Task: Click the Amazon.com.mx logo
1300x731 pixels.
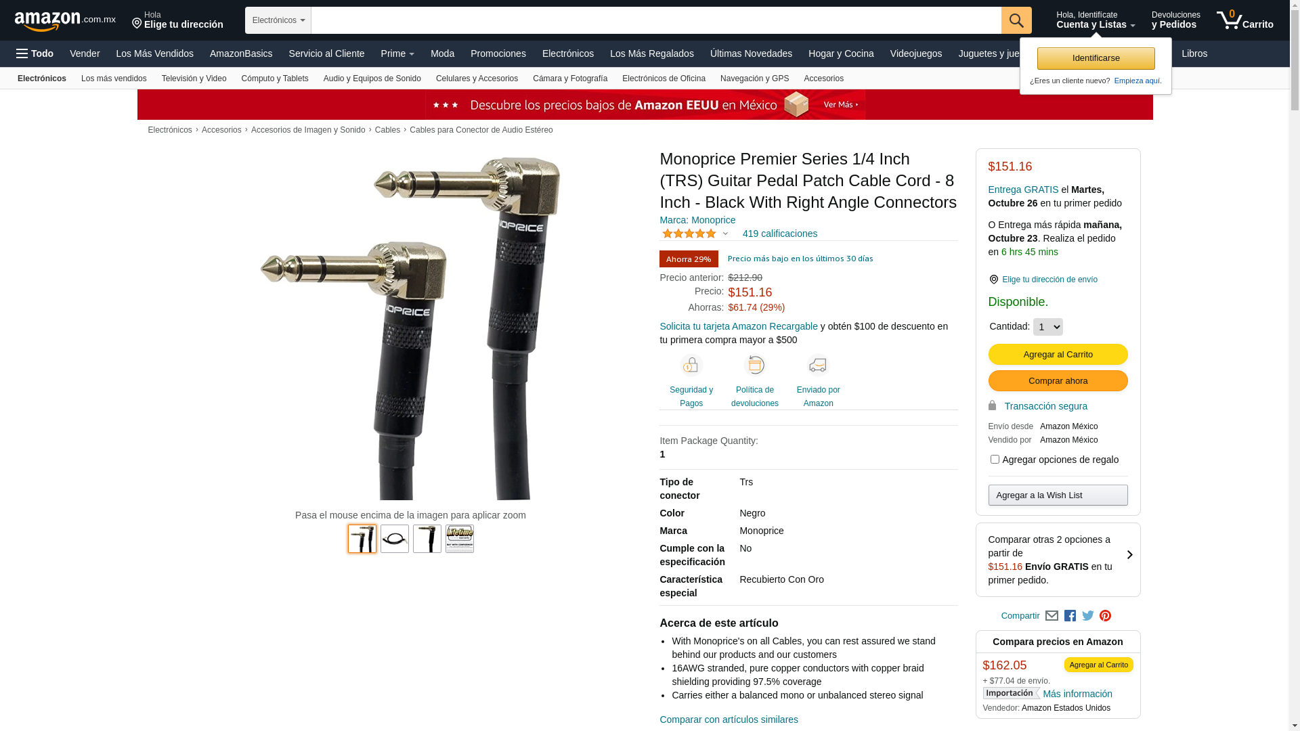Action: (x=65, y=21)
